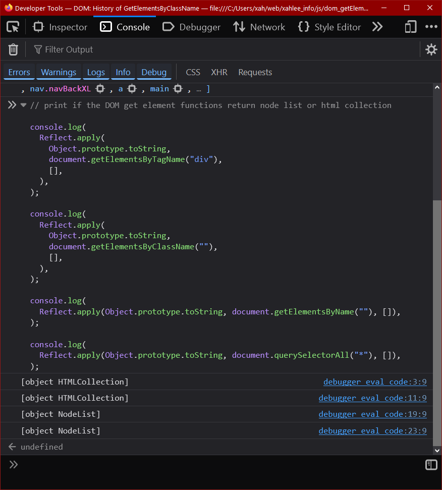Open console settings gear

431,49
